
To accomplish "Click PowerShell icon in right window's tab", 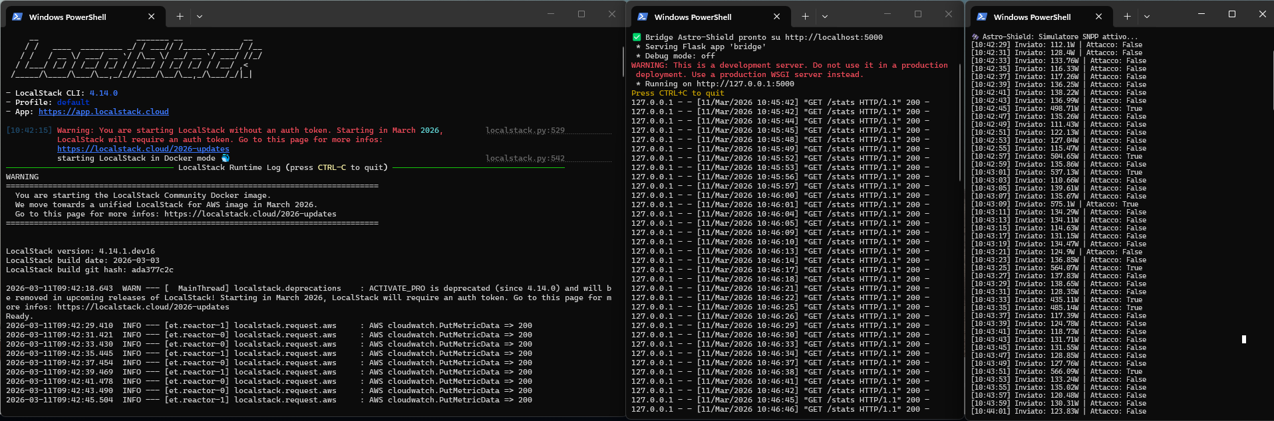I will [x=982, y=17].
